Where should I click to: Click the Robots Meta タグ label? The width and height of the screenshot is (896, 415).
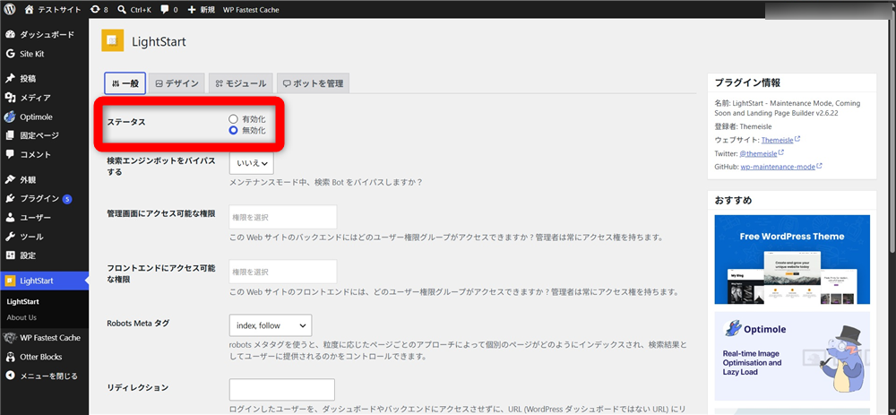[138, 323]
